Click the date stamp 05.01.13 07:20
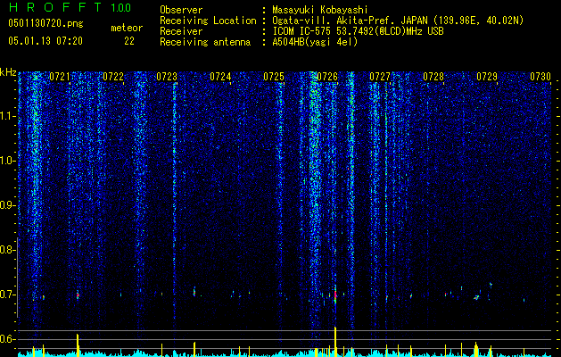 (x=45, y=41)
